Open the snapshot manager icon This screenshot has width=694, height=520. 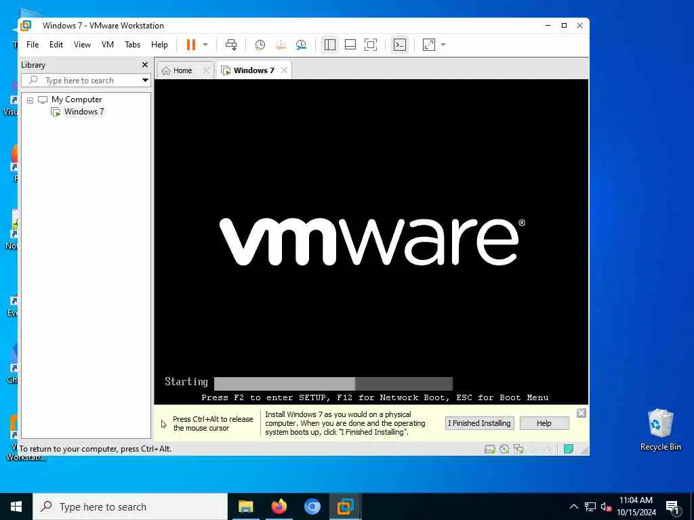301,45
